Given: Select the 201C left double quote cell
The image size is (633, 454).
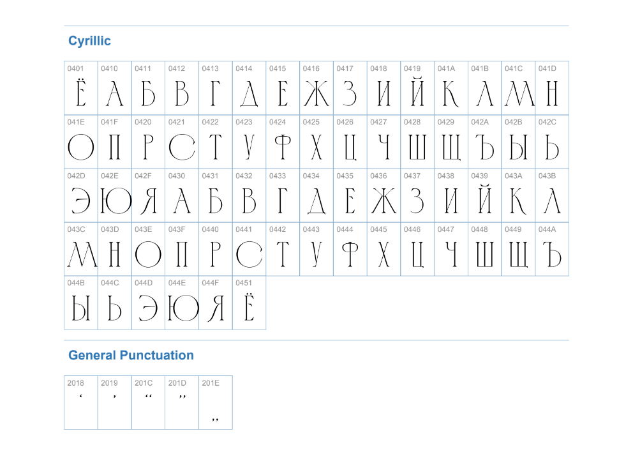Looking at the screenshot, I should tap(148, 403).
